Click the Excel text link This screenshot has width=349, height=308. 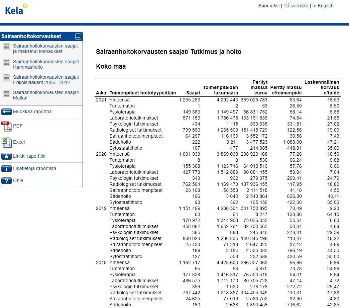pyautogui.click(x=19, y=142)
